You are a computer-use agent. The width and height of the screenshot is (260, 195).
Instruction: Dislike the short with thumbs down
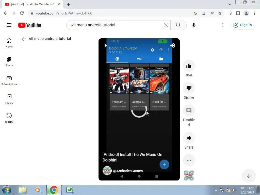(x=189, y=88)
